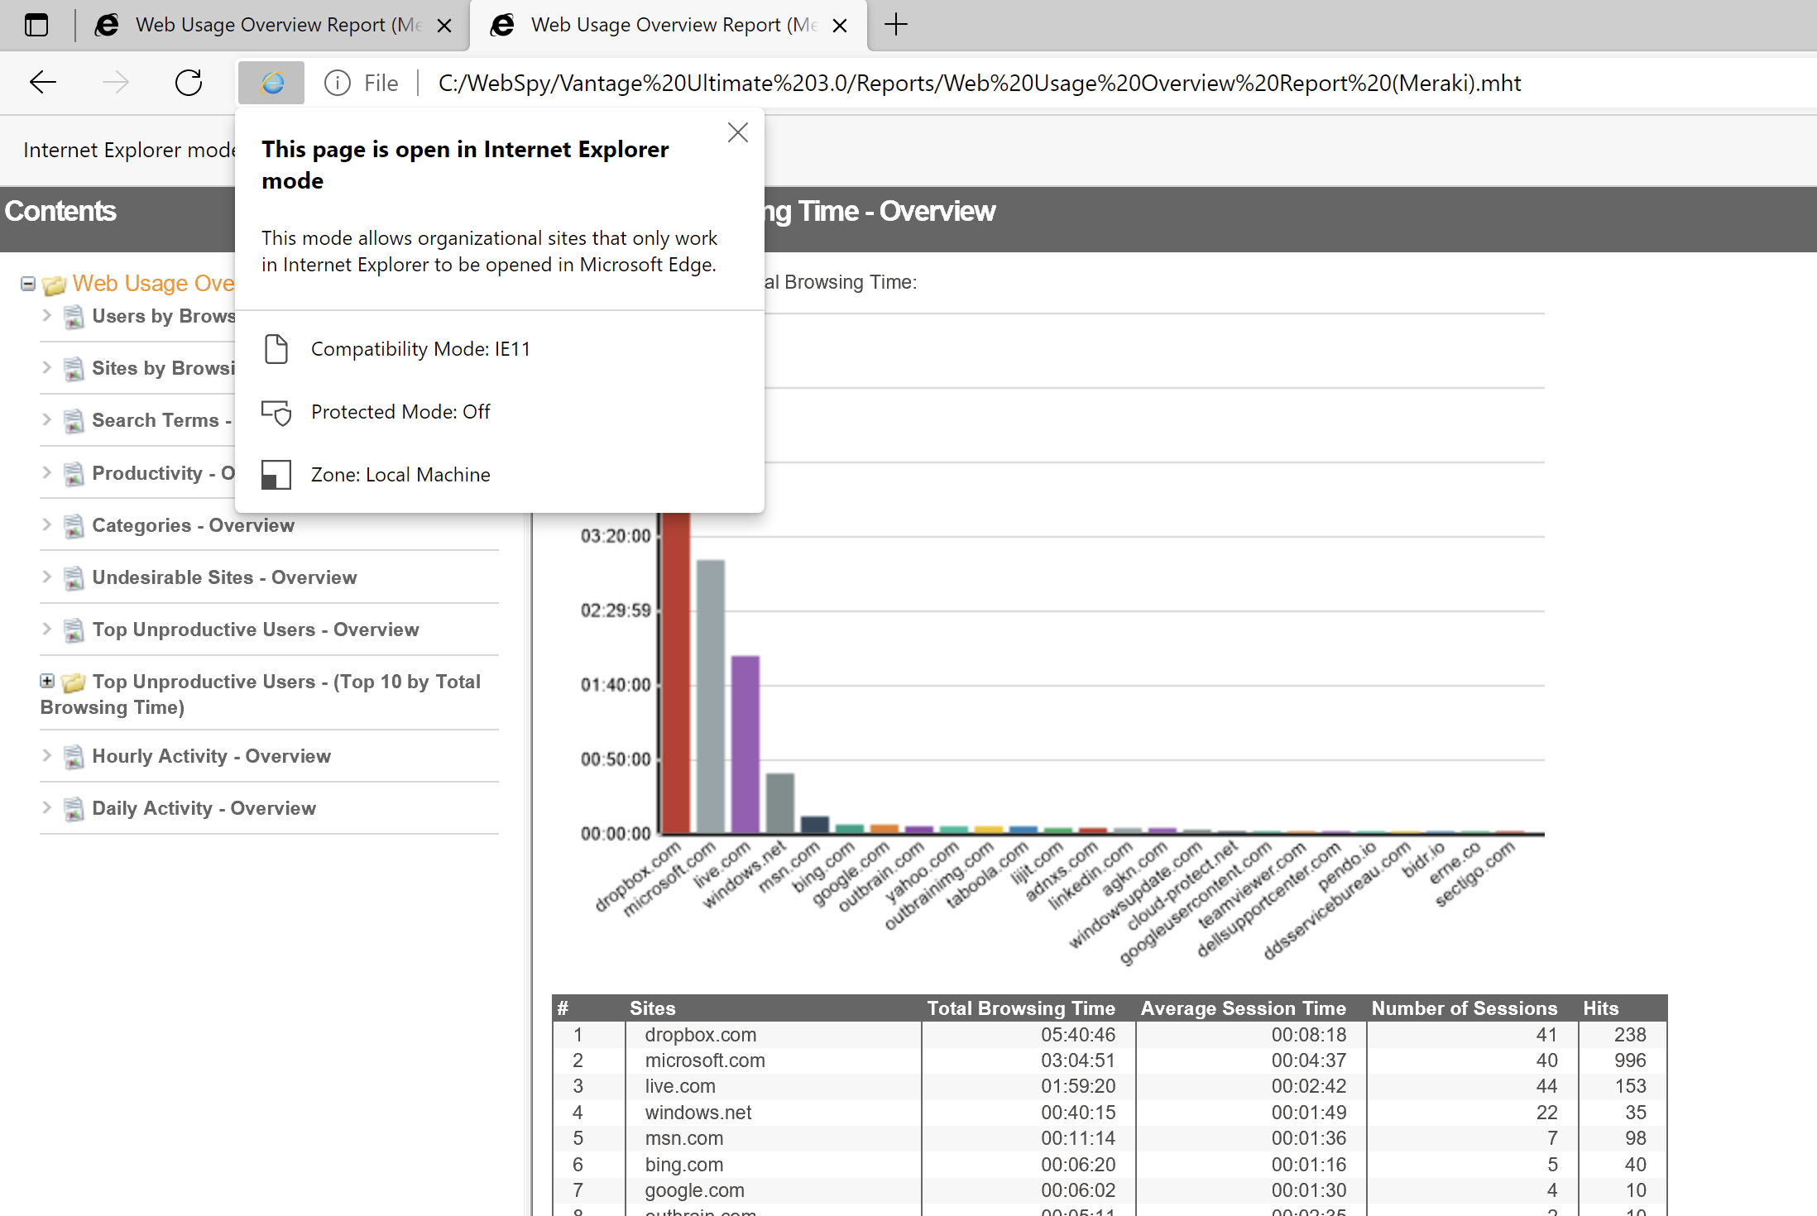Viewport: 1817px width, 1216px height.
Task: Click the Internet Explorer mode icon
Action: point(271,83)
